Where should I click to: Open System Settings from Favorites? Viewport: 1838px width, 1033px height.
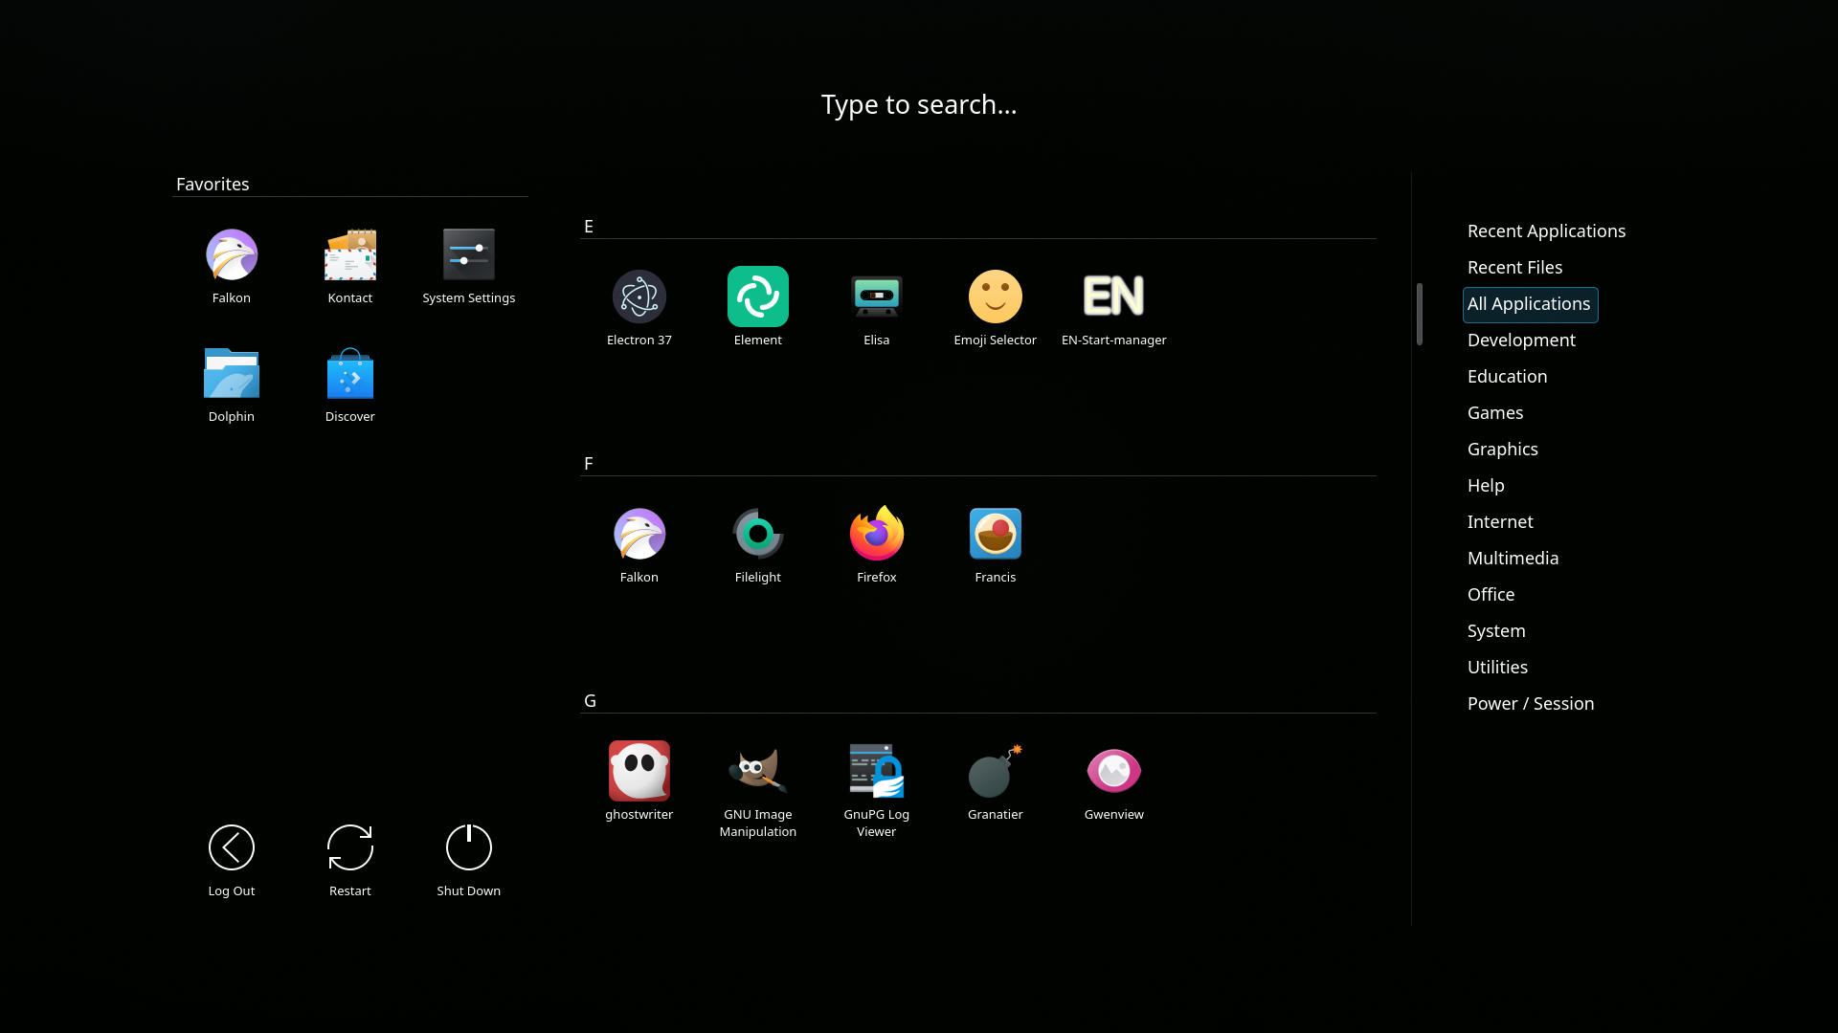pos(468,266)
